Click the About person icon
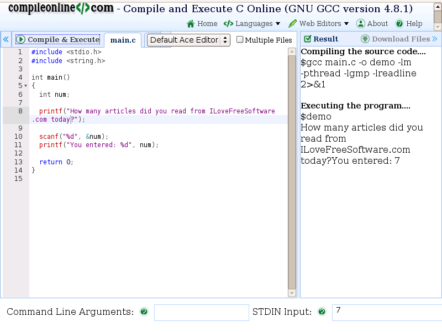The width and height of the screenshot is (442, 332). click(361, 24)
